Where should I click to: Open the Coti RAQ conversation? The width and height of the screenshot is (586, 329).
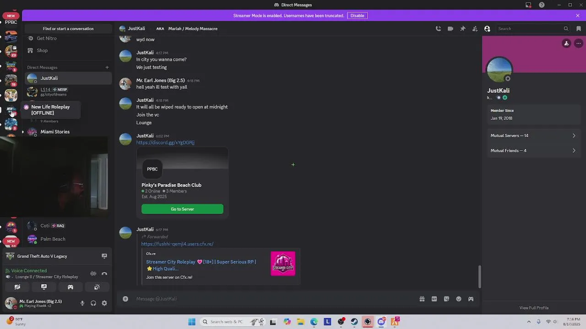[68, 226]
